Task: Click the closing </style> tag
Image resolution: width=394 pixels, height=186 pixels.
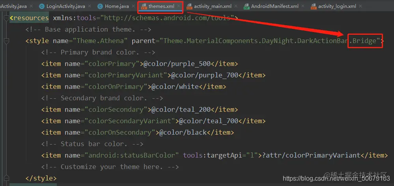Action: click(x=41, y=178)
